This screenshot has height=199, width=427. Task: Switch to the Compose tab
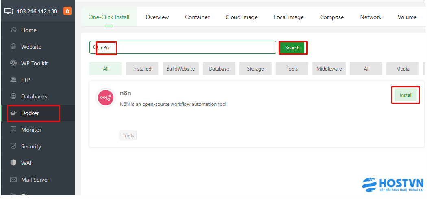pyautogui.click(x=332, y=17)
